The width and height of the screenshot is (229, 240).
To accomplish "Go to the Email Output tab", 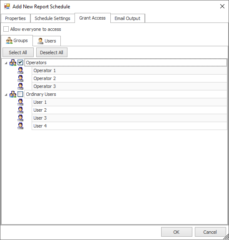I will click(x=127, y=18).
